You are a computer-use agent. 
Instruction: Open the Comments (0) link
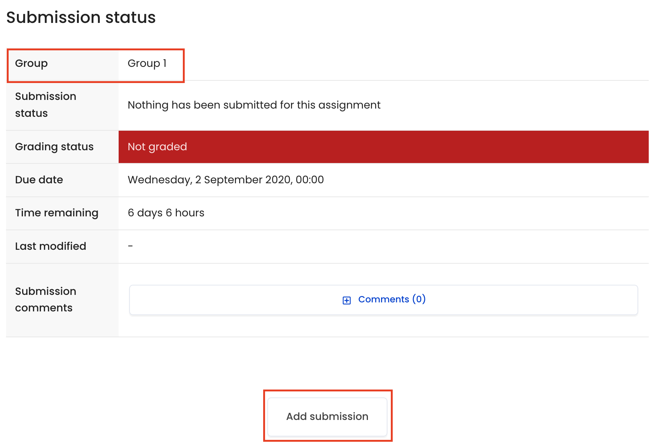[x=392, y=299]
